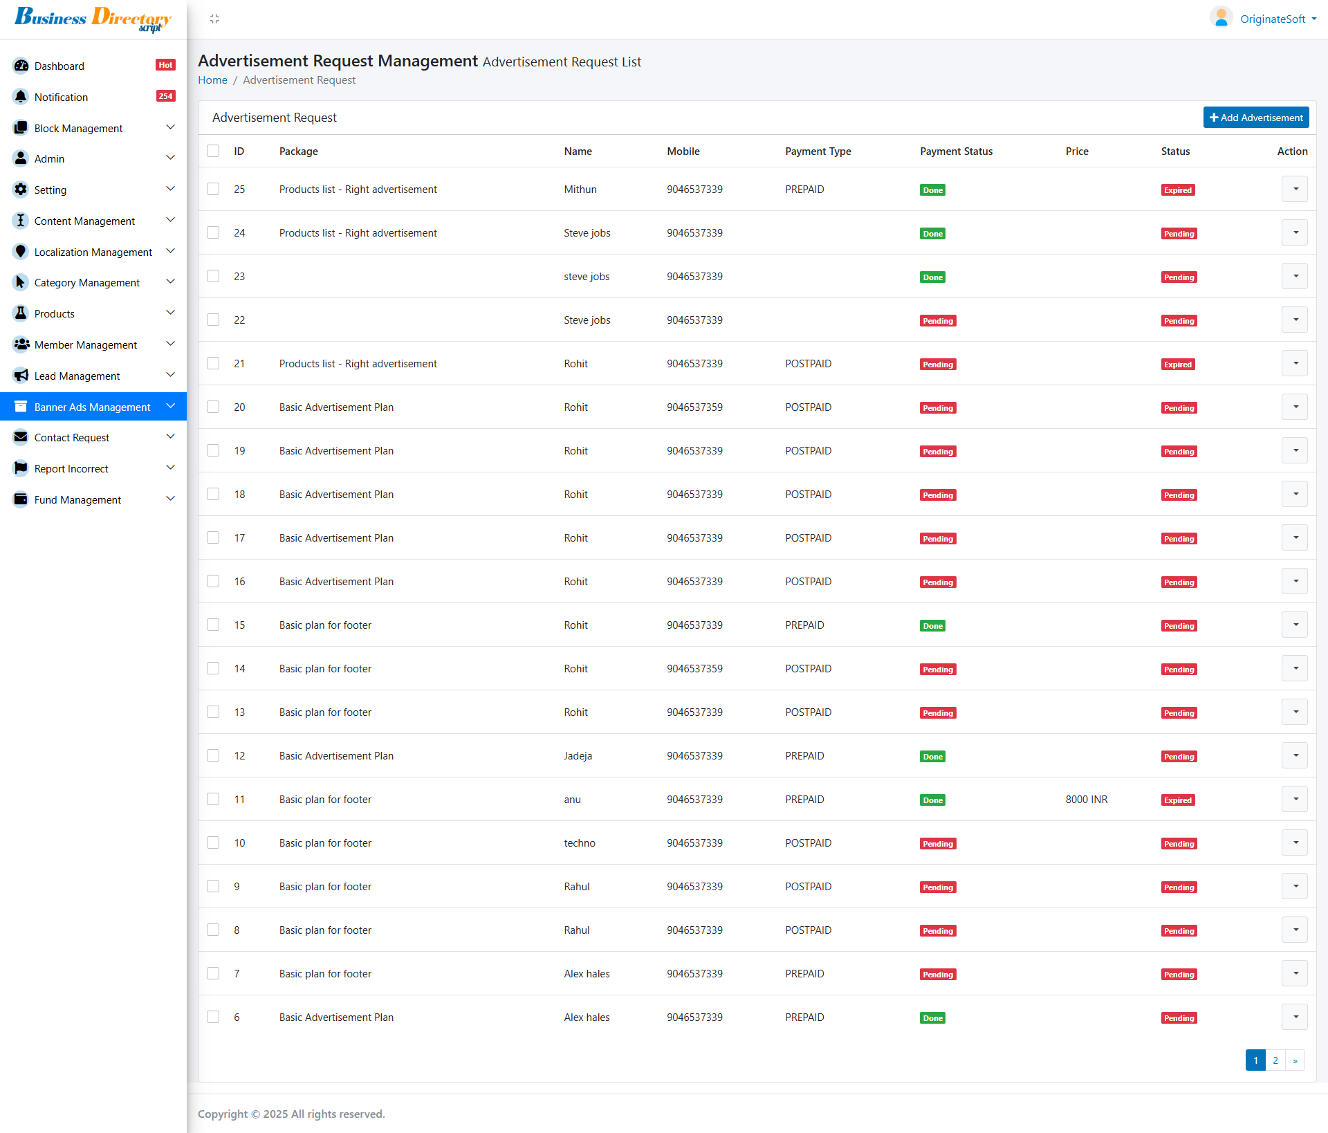The image size is (1328, 1133).
Task: Select the checkbox for row ID 11
Action: (x=213, y=799)
